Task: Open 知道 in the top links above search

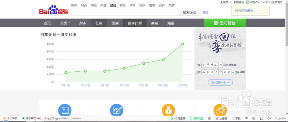Action: 103,5
